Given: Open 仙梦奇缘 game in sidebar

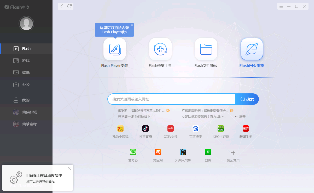Looking at the screenshot, I should click(x=26, y=124).
